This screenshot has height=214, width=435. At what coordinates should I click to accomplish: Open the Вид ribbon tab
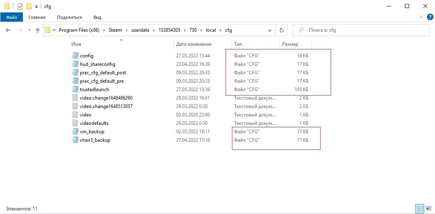tap(98, 17)
